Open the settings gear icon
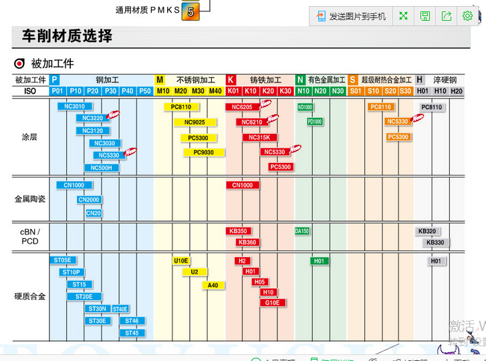This screenshot has height=361, width=486. click(x=467, y=16)
